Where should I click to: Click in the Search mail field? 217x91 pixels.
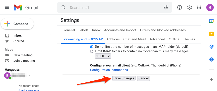(115, 7)
